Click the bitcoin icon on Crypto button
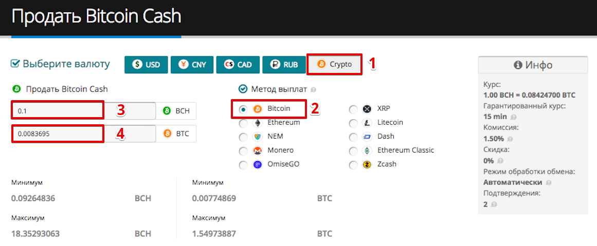This screenshot has height=246, width=597. point(321,65)
